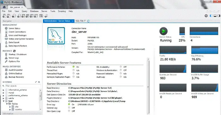Expand the city table node
221x115 pixels.
click(10, 107)
